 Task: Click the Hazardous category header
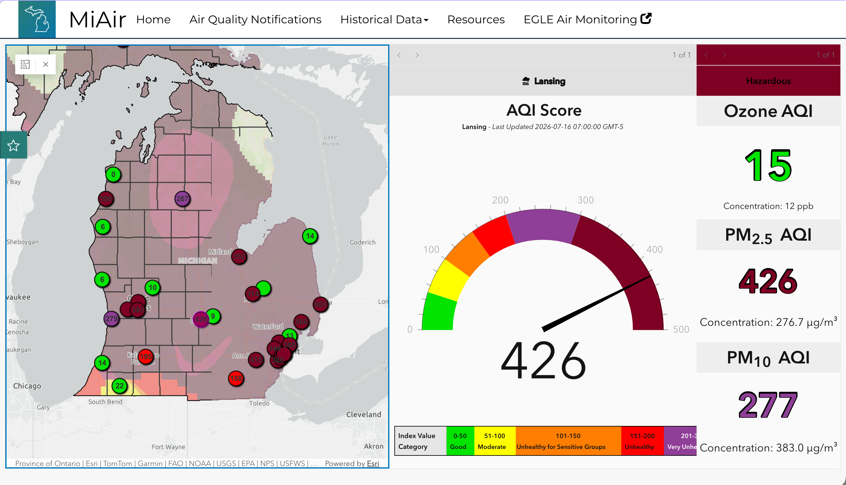pyautogui.click(x=768, y=81)
